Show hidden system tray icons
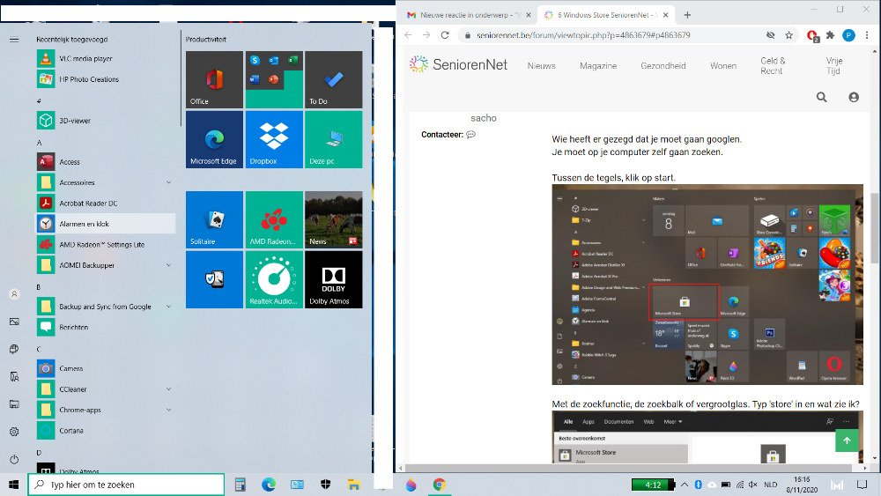881x496 pixels. 685,485
